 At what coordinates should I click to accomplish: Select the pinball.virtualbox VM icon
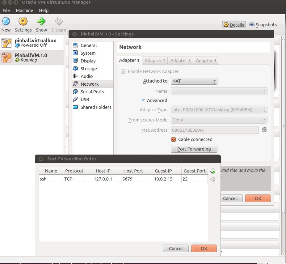[6, 43]
